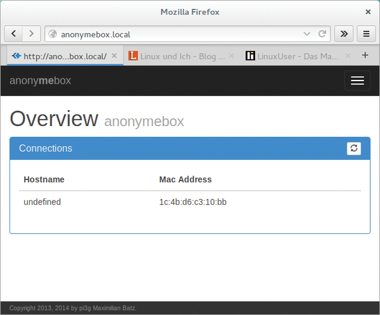Go forward using the browser forward arrow

32,34
